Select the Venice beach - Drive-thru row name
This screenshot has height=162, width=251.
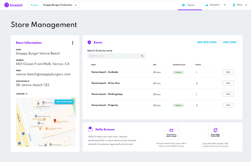(x=106, y=83)
